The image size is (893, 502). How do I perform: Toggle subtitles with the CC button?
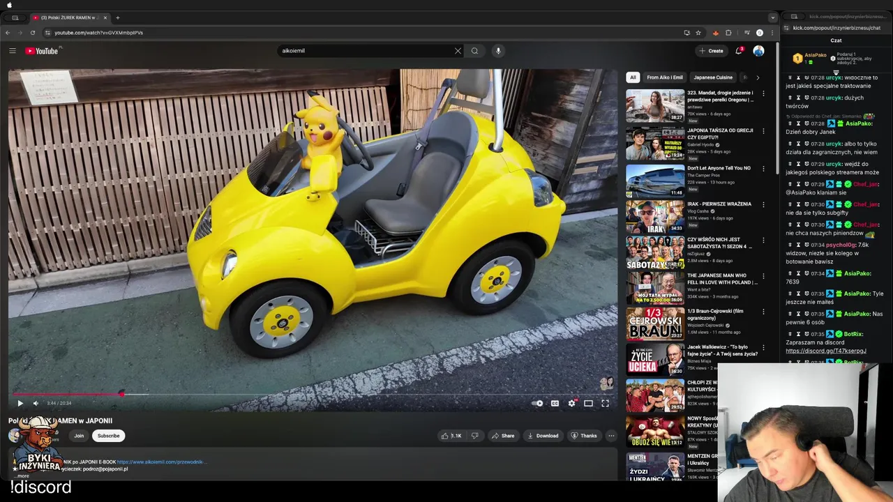pos(555,403)
